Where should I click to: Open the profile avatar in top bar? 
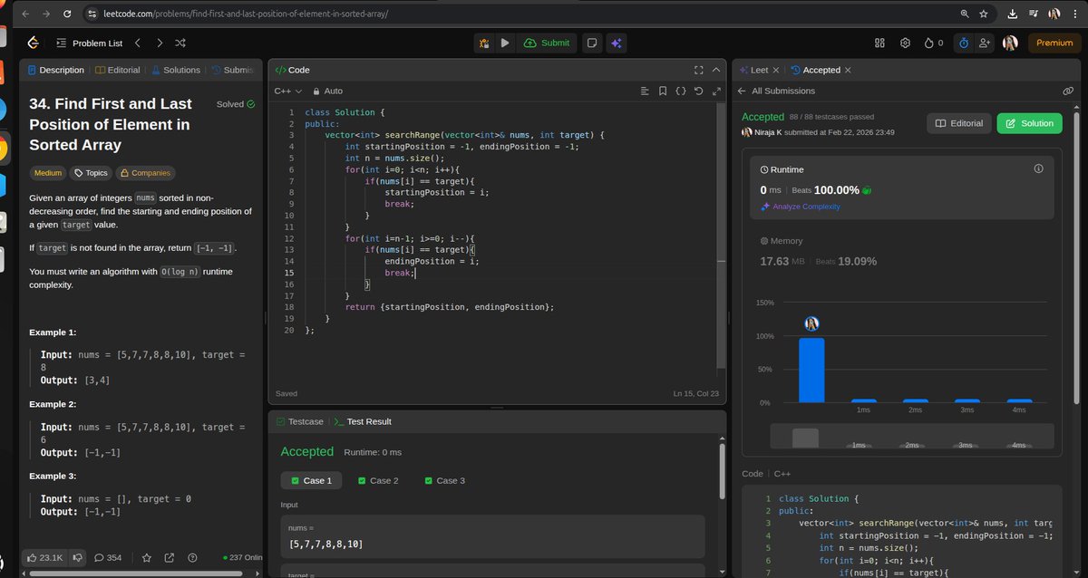(1010, 43)
